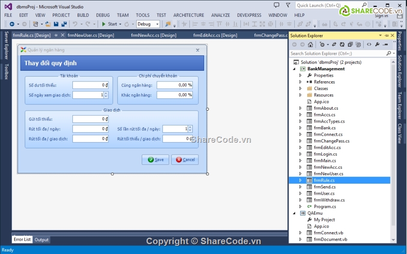407x254 pixels.
Task: Open Properties via the wrench icon
Action: point(377,45)
